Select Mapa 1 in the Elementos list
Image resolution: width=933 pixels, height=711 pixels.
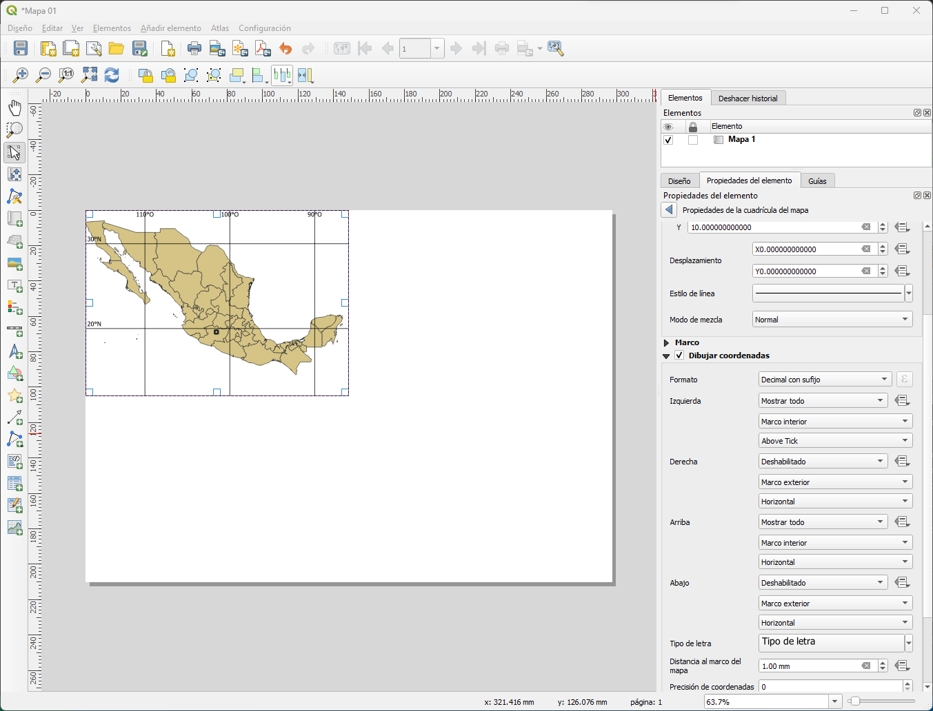coord(741,139)
